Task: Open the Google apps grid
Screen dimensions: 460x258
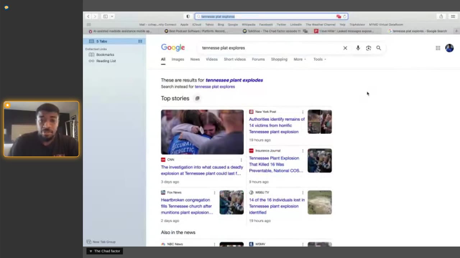Action: coord(438,48)
